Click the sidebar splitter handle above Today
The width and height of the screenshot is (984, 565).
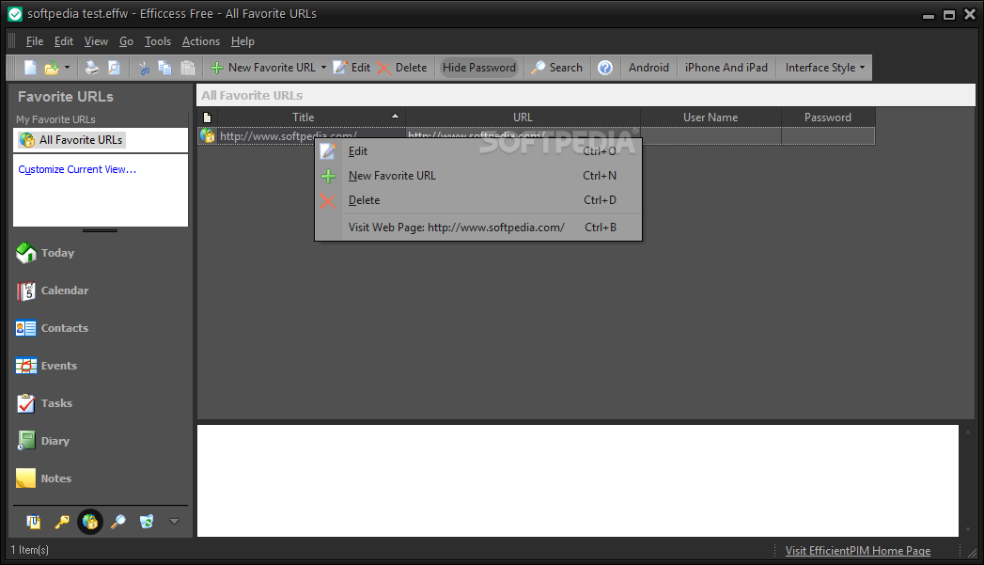tap(100, 230)
